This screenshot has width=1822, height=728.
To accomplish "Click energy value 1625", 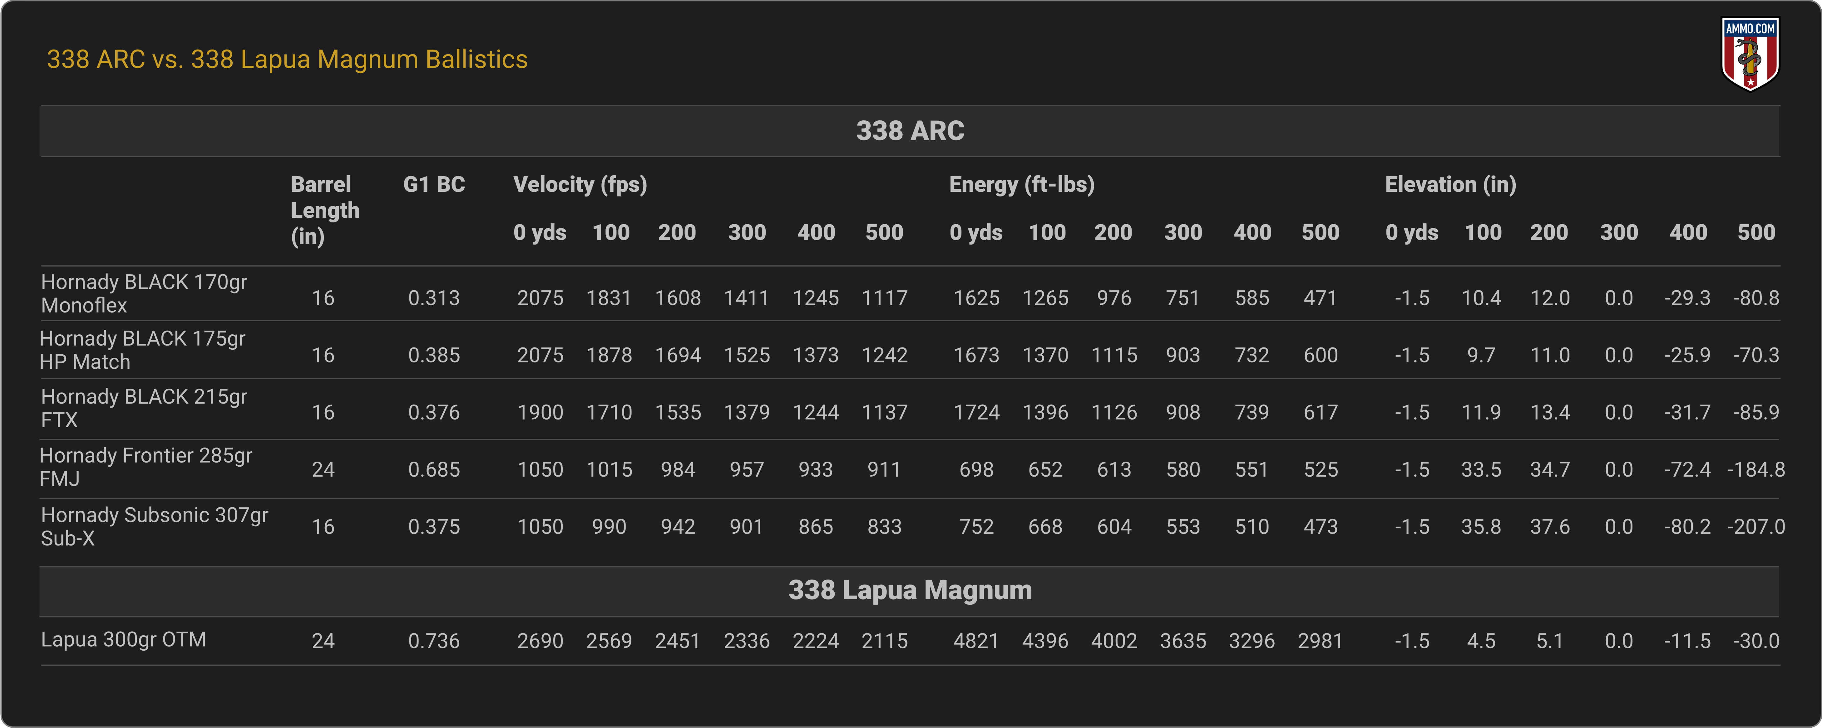I will (976, 298).
